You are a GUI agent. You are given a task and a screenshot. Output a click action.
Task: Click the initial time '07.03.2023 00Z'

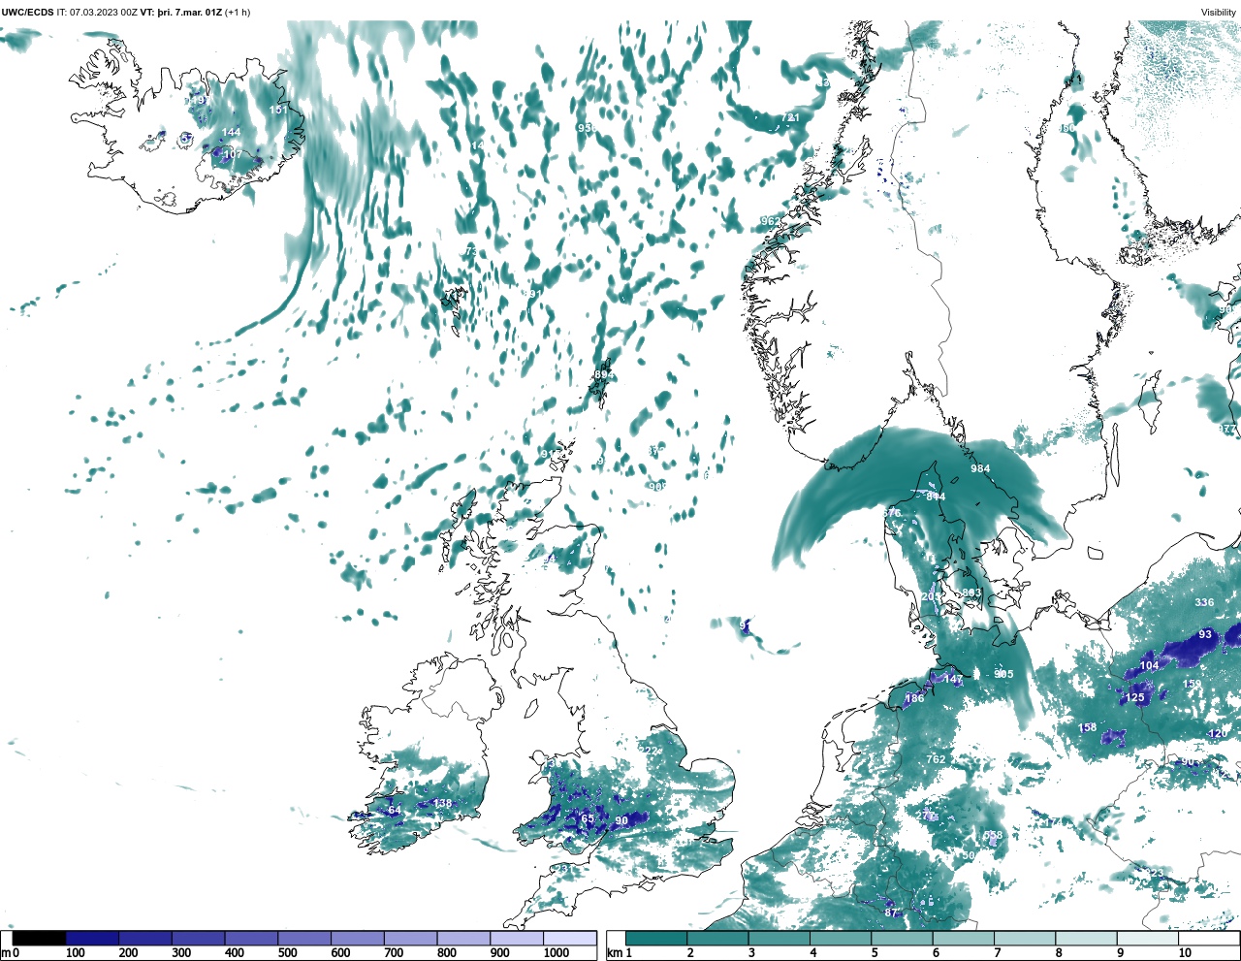click(104, 13)
